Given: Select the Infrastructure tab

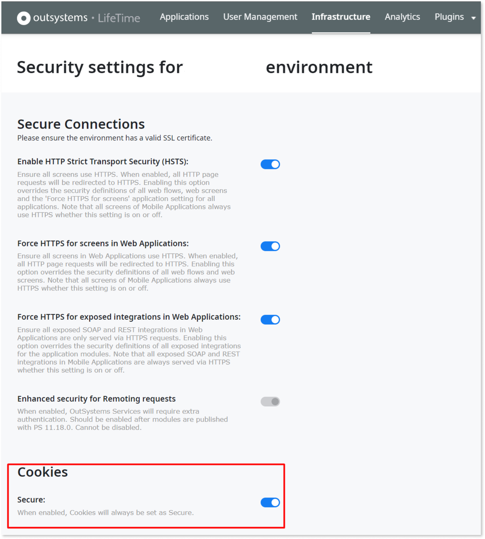Looking at the screenshot, I should [341, 17].
